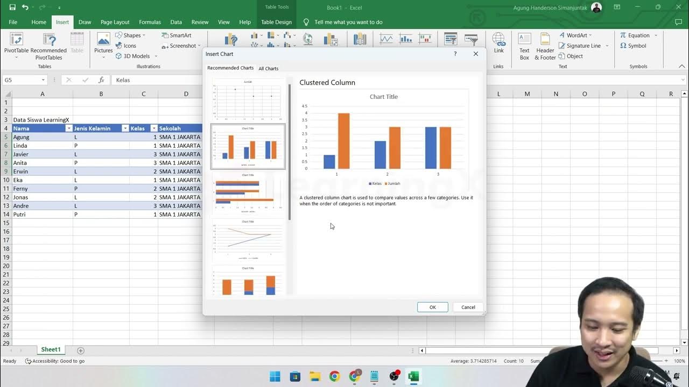
Task: Open the Table Design tab
Action: click(276, 22)
